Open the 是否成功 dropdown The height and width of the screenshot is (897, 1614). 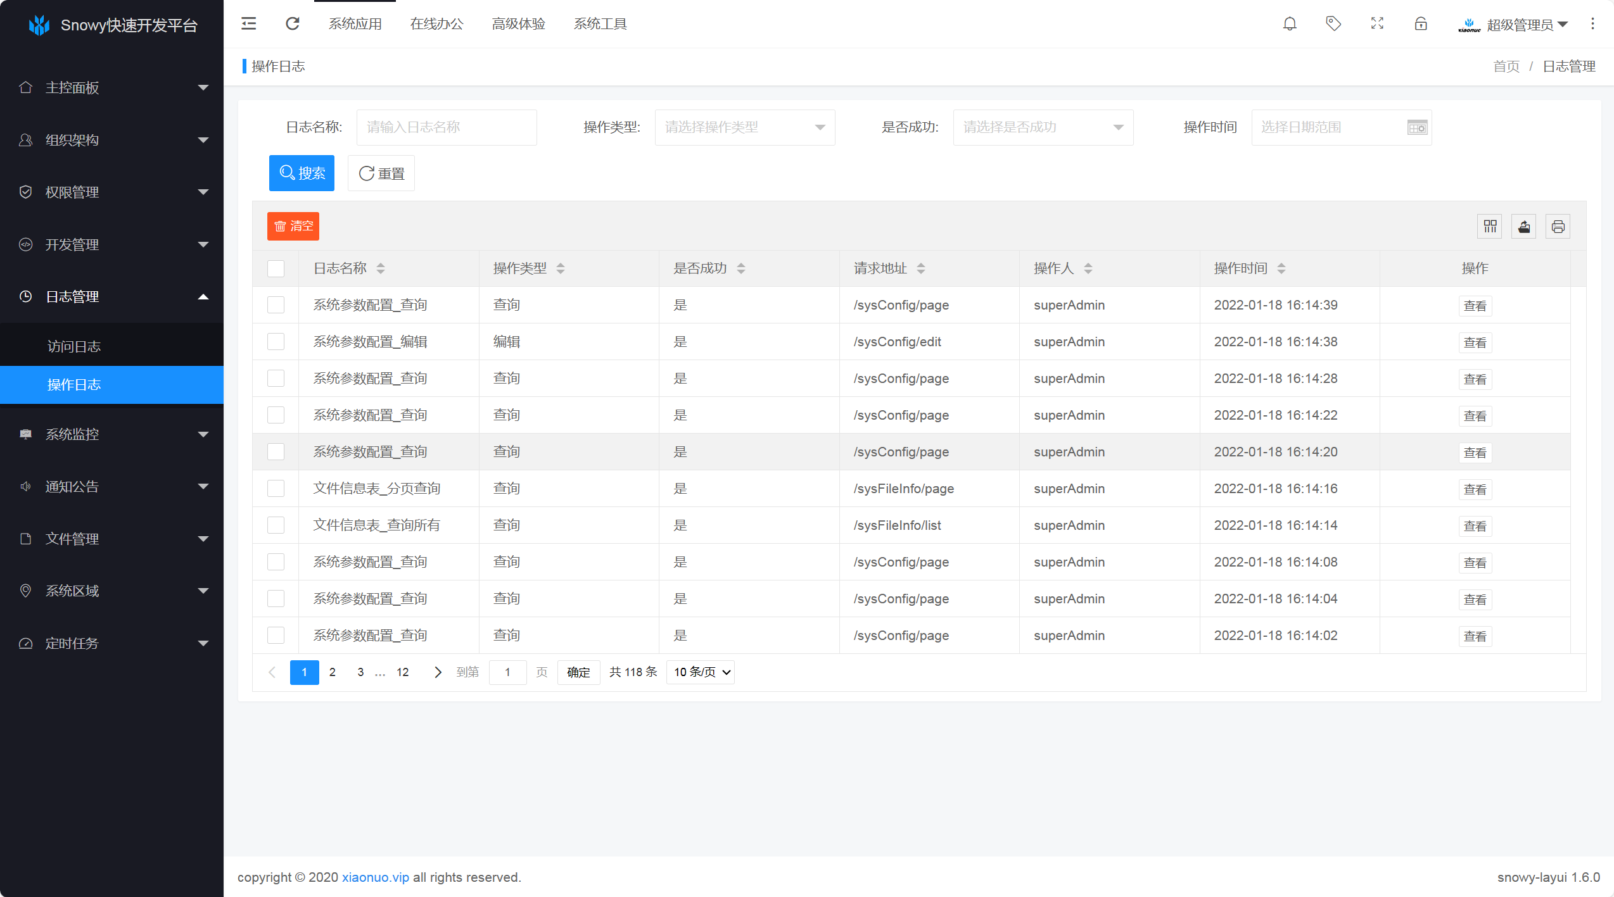click(1043, 127)
